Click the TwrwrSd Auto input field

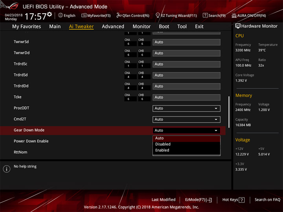coord(186,42)
